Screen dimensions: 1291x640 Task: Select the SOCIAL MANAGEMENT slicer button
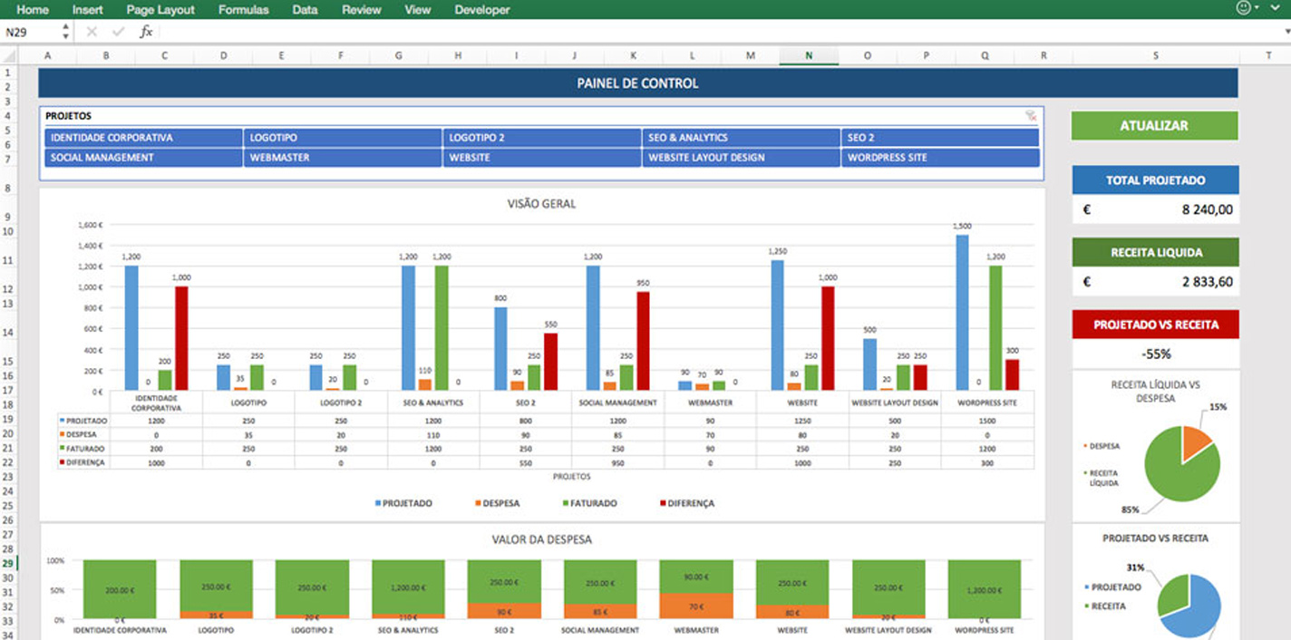pos(143,158)
